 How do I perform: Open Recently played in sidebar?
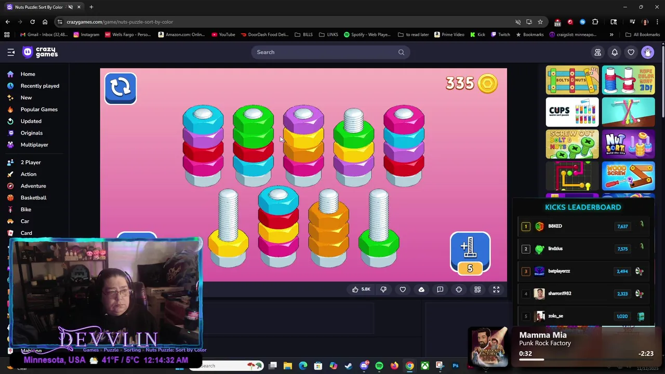[40, 86]
